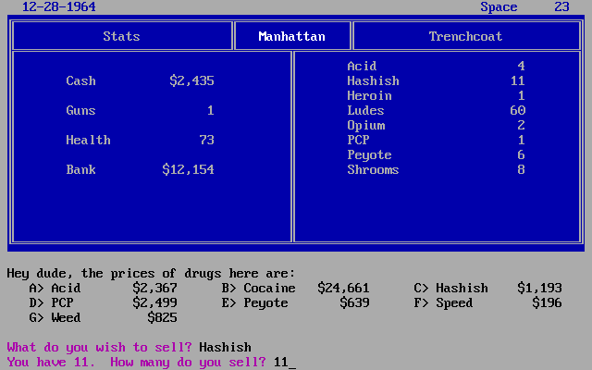This screenshot has width=592, height=370.
Task: Choose option B> Cocaine in price list
Action: pos(258,288)
